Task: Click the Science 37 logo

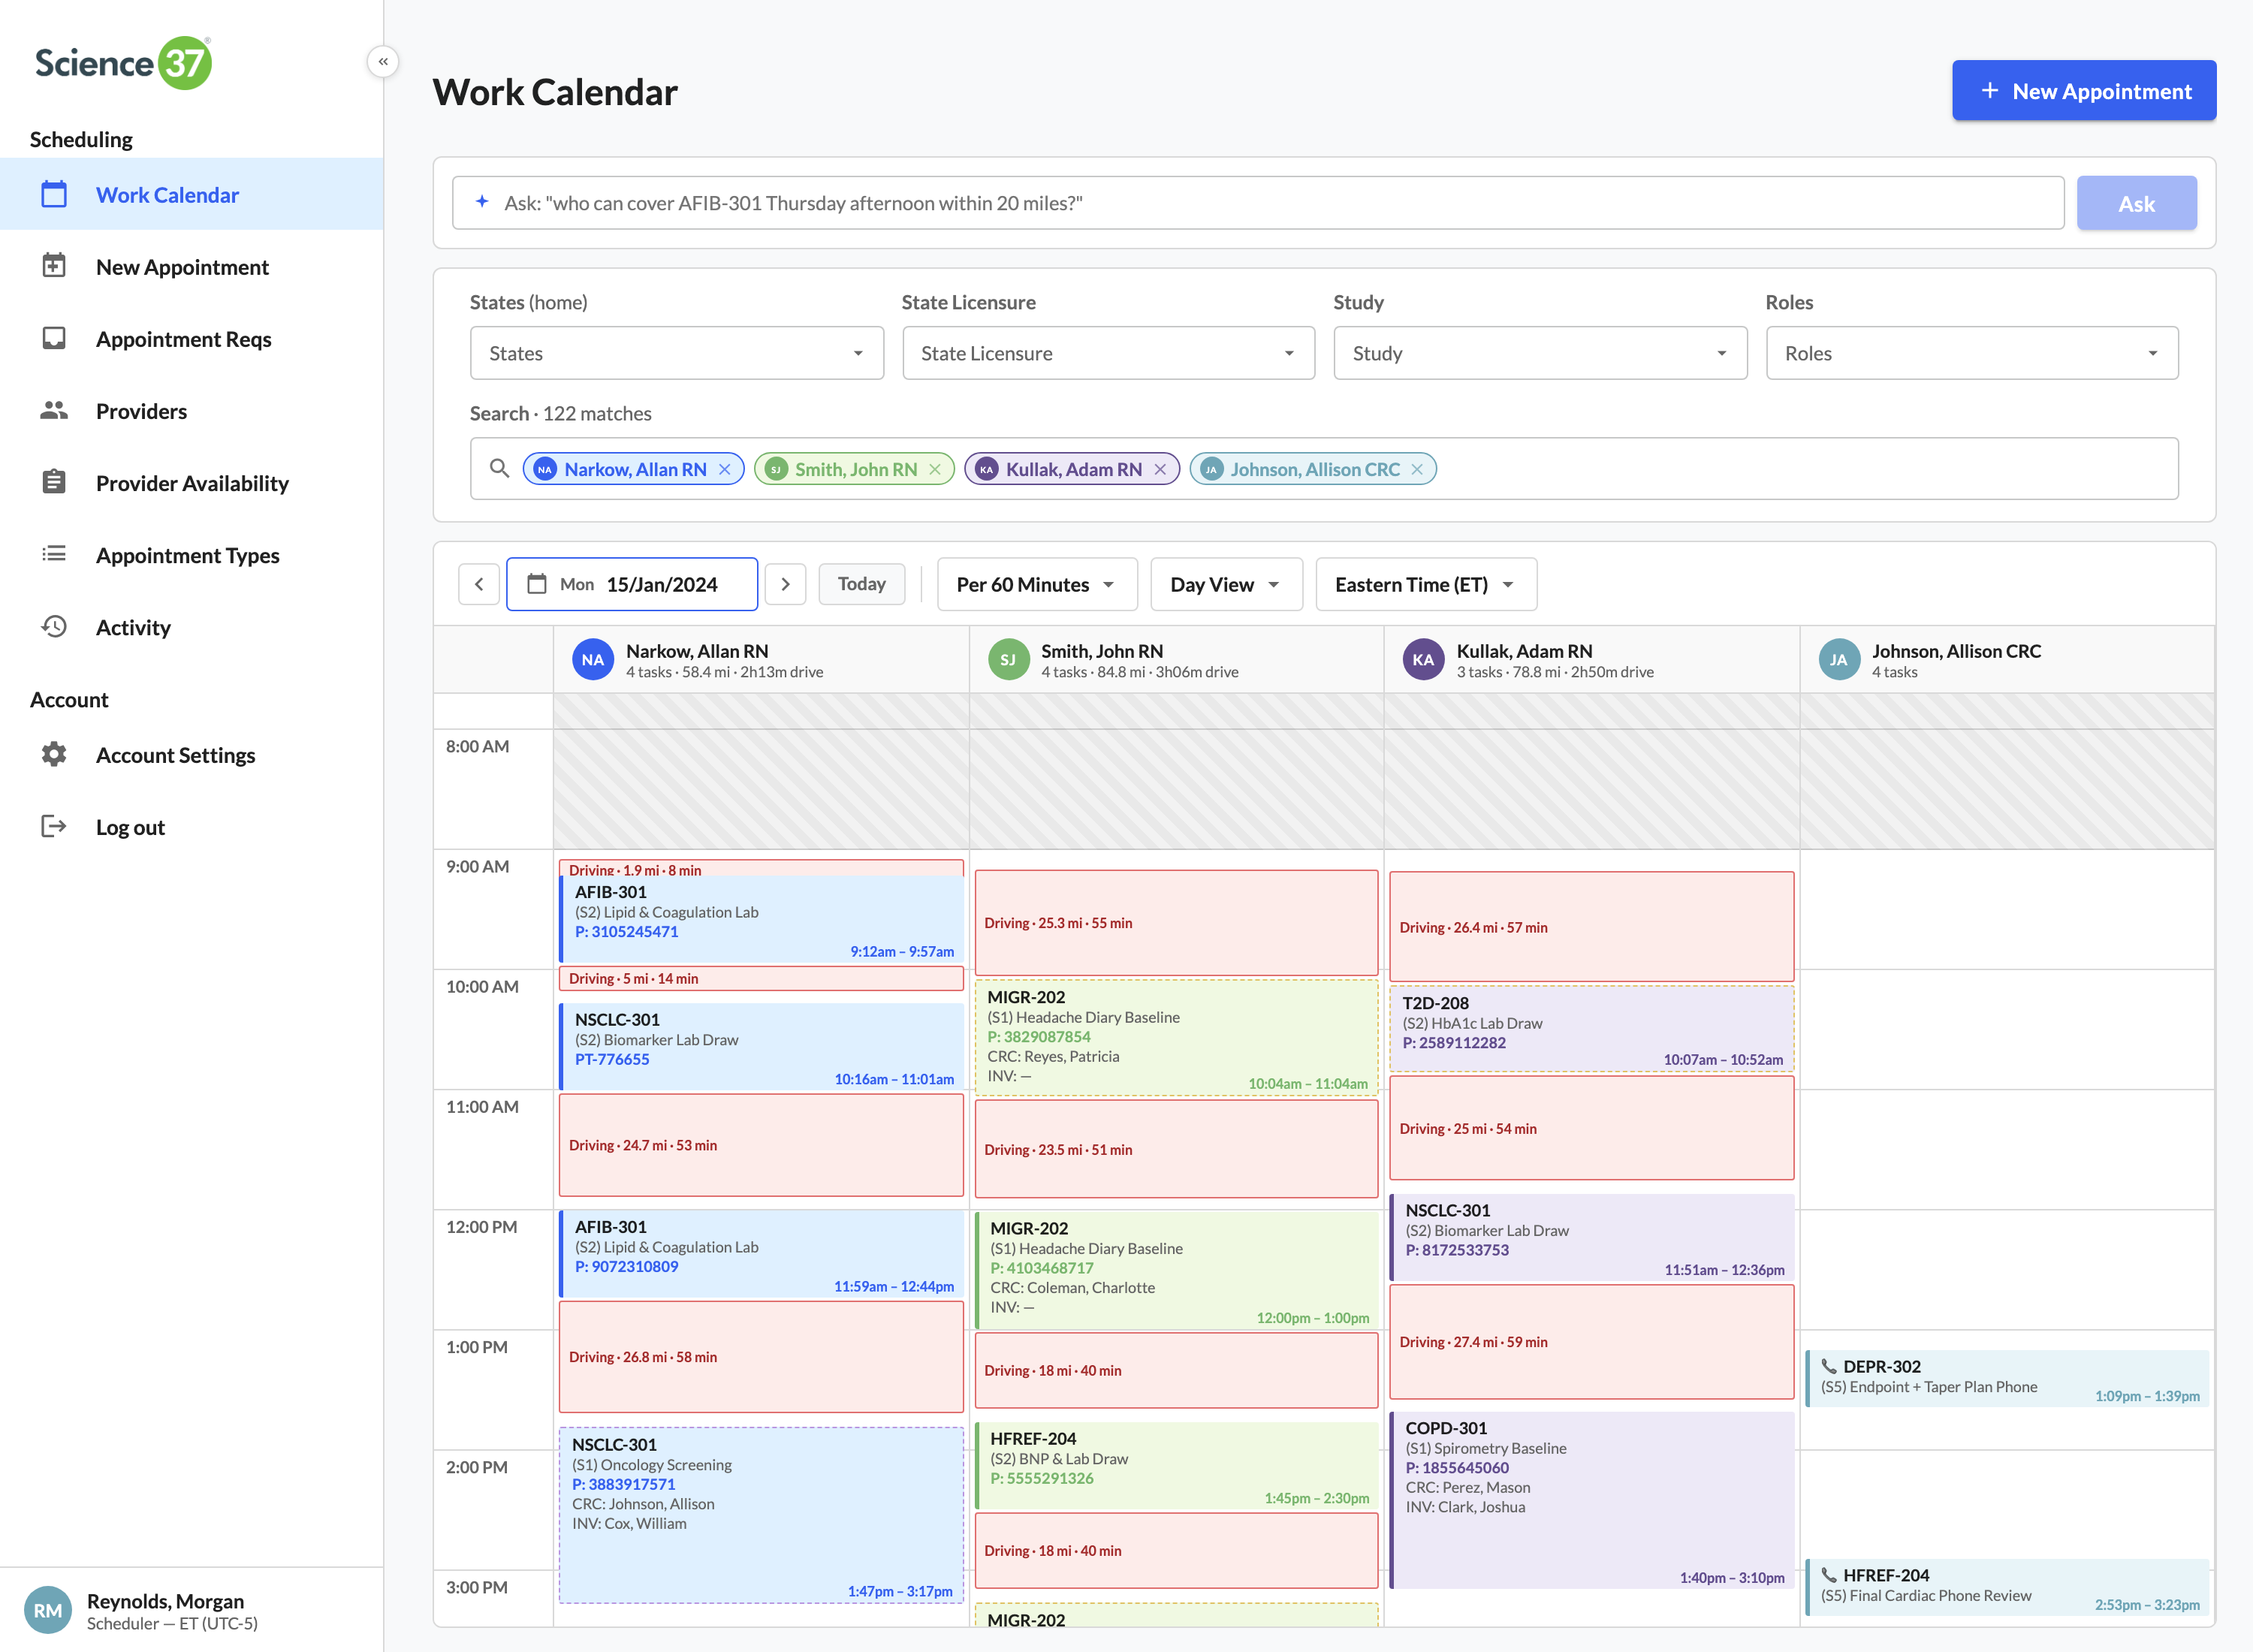Action: click(124, 62)
